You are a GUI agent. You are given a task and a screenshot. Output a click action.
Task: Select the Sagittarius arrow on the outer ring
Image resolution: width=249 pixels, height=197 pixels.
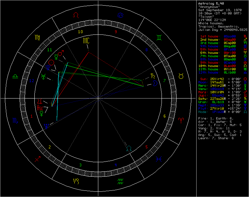(37, 160)
